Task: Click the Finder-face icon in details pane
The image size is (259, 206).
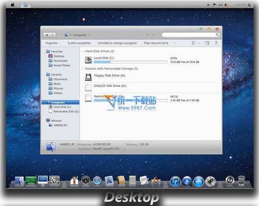Action: click(x=51, y=146)
